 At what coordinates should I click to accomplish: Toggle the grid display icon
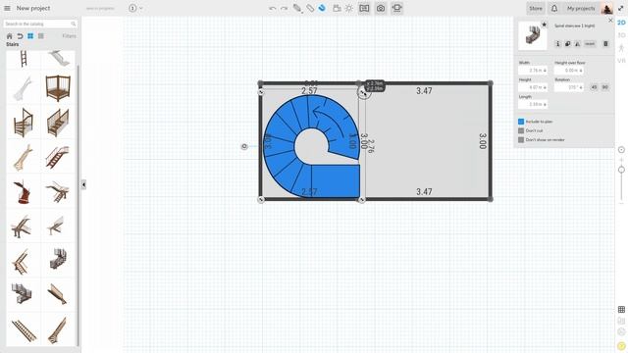(621, 310)
